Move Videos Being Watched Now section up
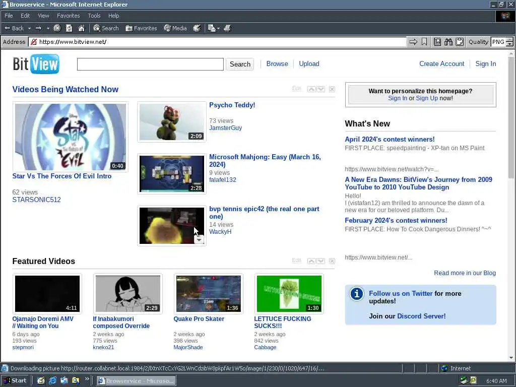Screen dimensions: 516x387 [311, 89]
